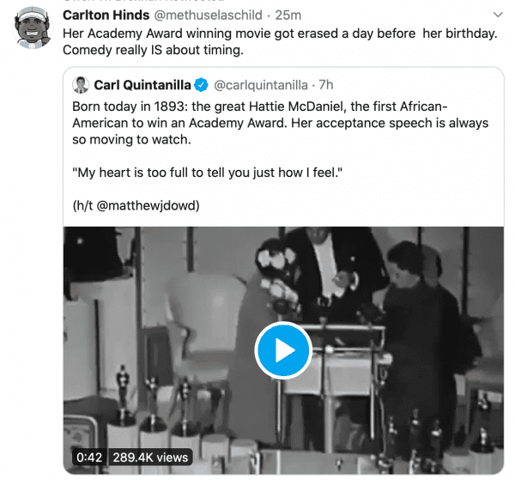The width and height of the screenshot is (515, 480).
Task: Click the 7h quoted tweet timestamp
Action: click(326, 84)
